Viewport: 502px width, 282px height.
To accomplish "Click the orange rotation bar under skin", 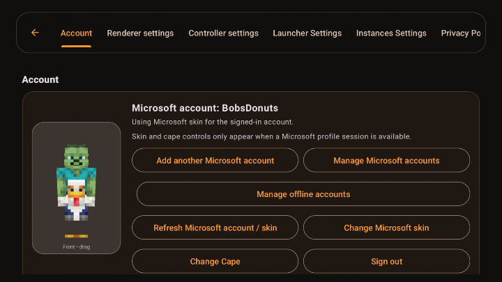I will pos(76,236).
